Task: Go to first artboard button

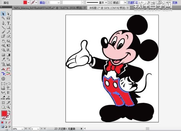Action: pos(26,128)
